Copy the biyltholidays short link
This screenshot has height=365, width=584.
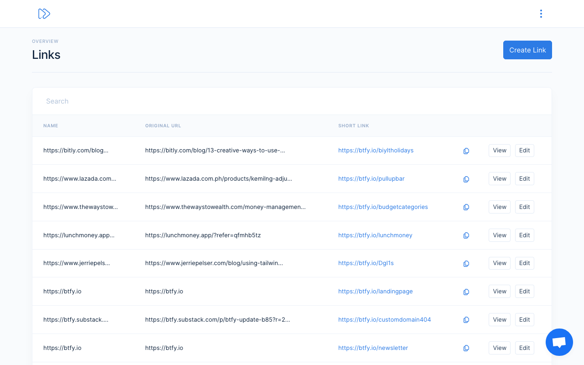point(466,151)
